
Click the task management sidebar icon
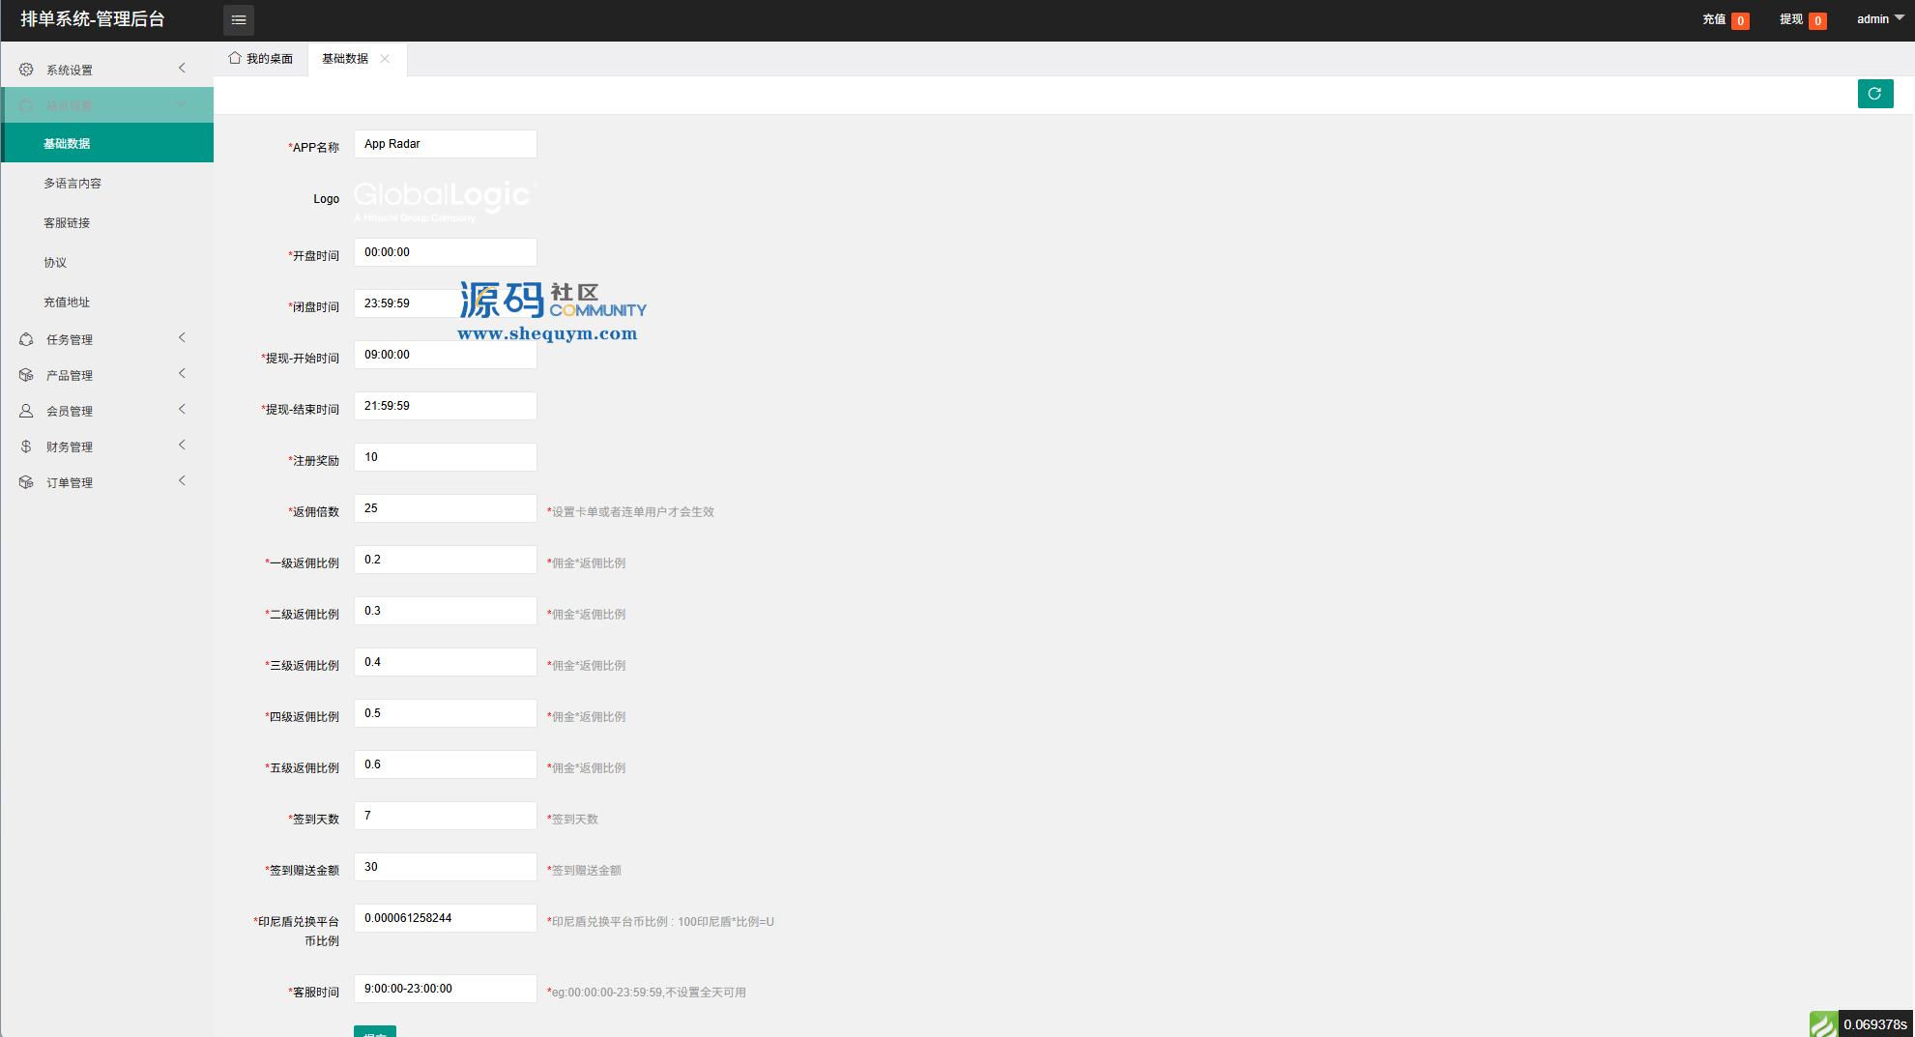[x=26, y=339]
